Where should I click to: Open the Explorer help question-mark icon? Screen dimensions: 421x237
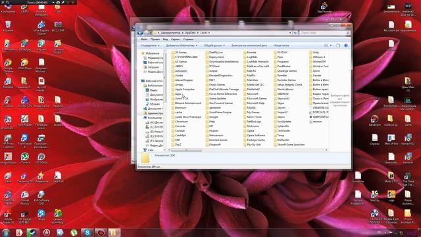pos(346,45)
